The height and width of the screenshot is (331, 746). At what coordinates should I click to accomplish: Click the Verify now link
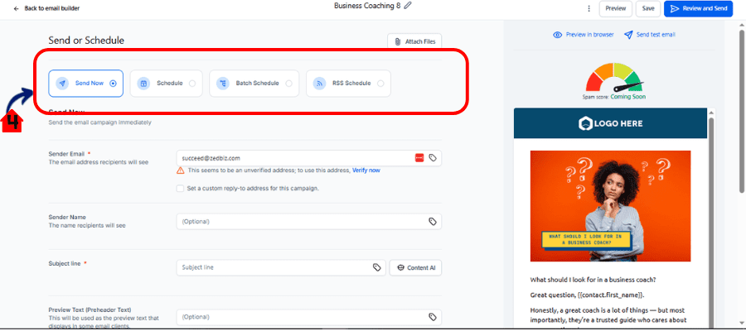point(366,170)
